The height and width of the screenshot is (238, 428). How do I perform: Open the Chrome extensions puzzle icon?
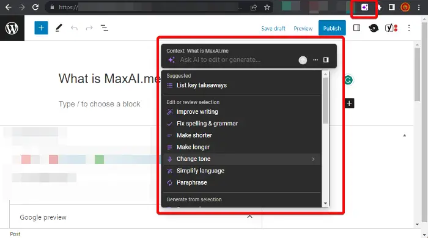(380, 7)
